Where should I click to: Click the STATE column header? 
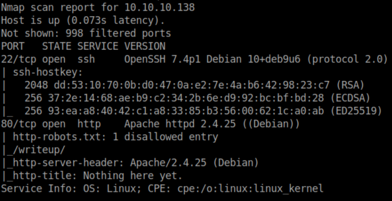click(57, 46)
